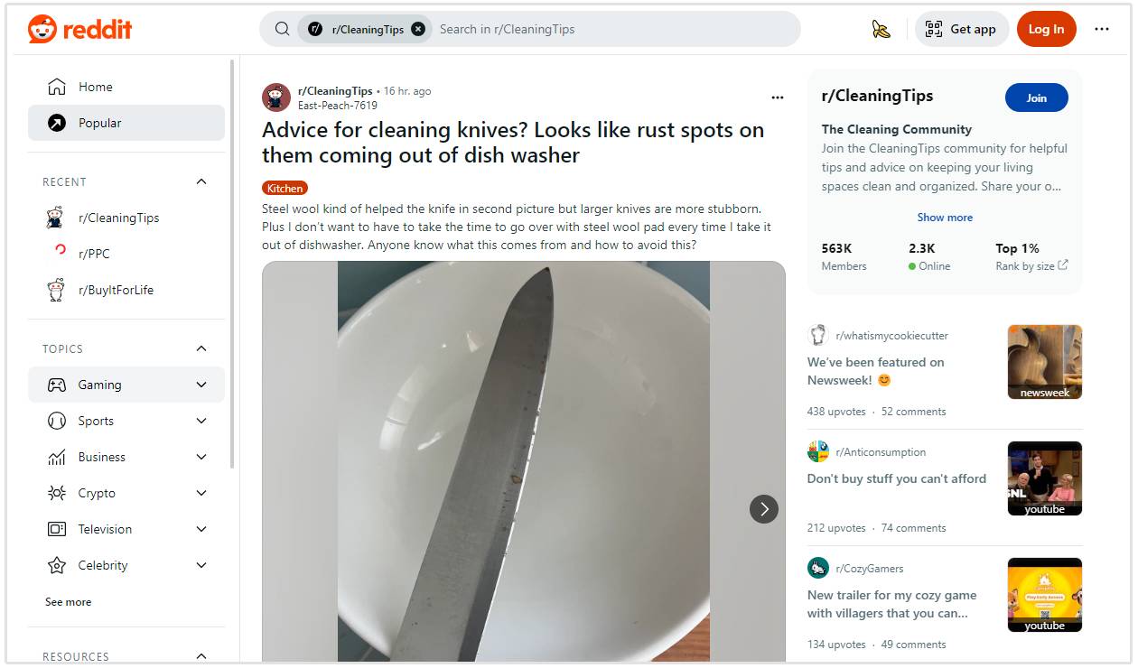Click the search magnifier icon
The width and height of the screenshot is (1138, 668).
tap(281, 28)
